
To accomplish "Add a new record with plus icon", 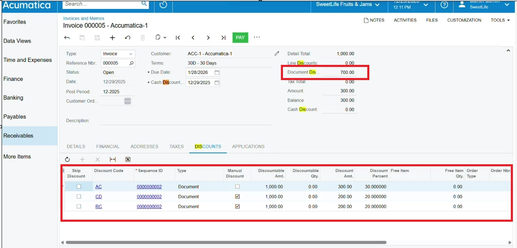I will coord(112,37).
